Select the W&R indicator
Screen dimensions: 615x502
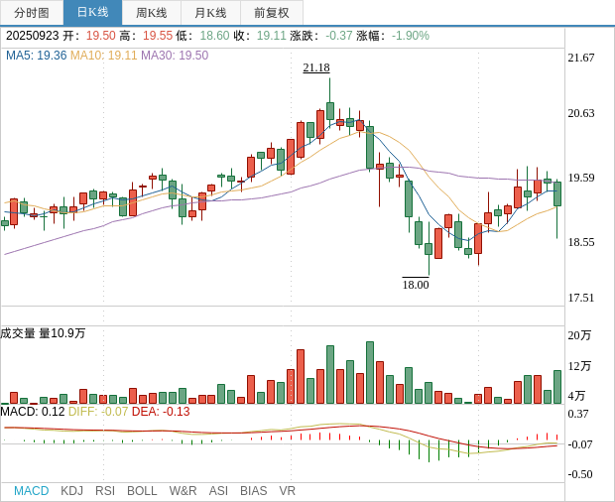point(183,491)
